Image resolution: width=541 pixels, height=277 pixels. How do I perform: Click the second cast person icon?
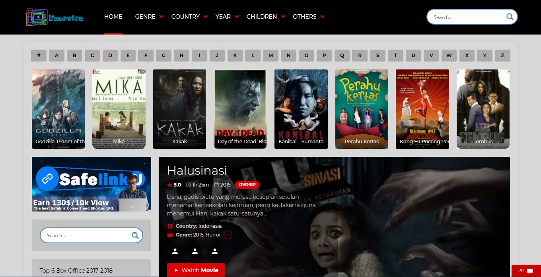(x=195, y=251)
